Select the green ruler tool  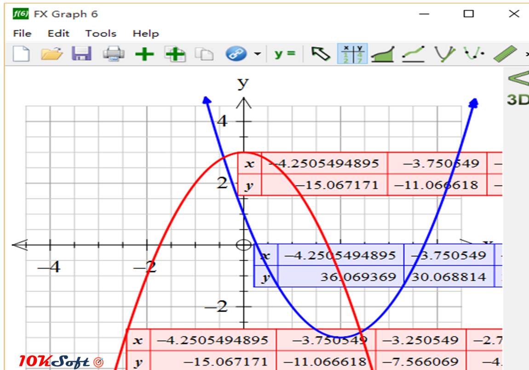(x=505, y=54)
